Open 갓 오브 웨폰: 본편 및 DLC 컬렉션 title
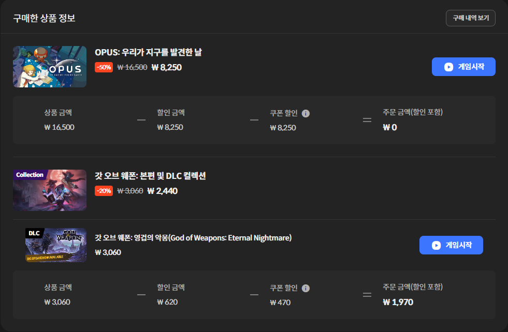Viewport: 508px width, 332px height. [x=150, y=176]
